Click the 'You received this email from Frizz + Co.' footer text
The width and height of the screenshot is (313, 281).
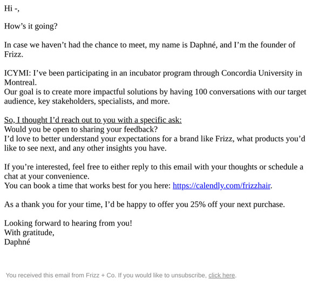[x=61, y=275]
